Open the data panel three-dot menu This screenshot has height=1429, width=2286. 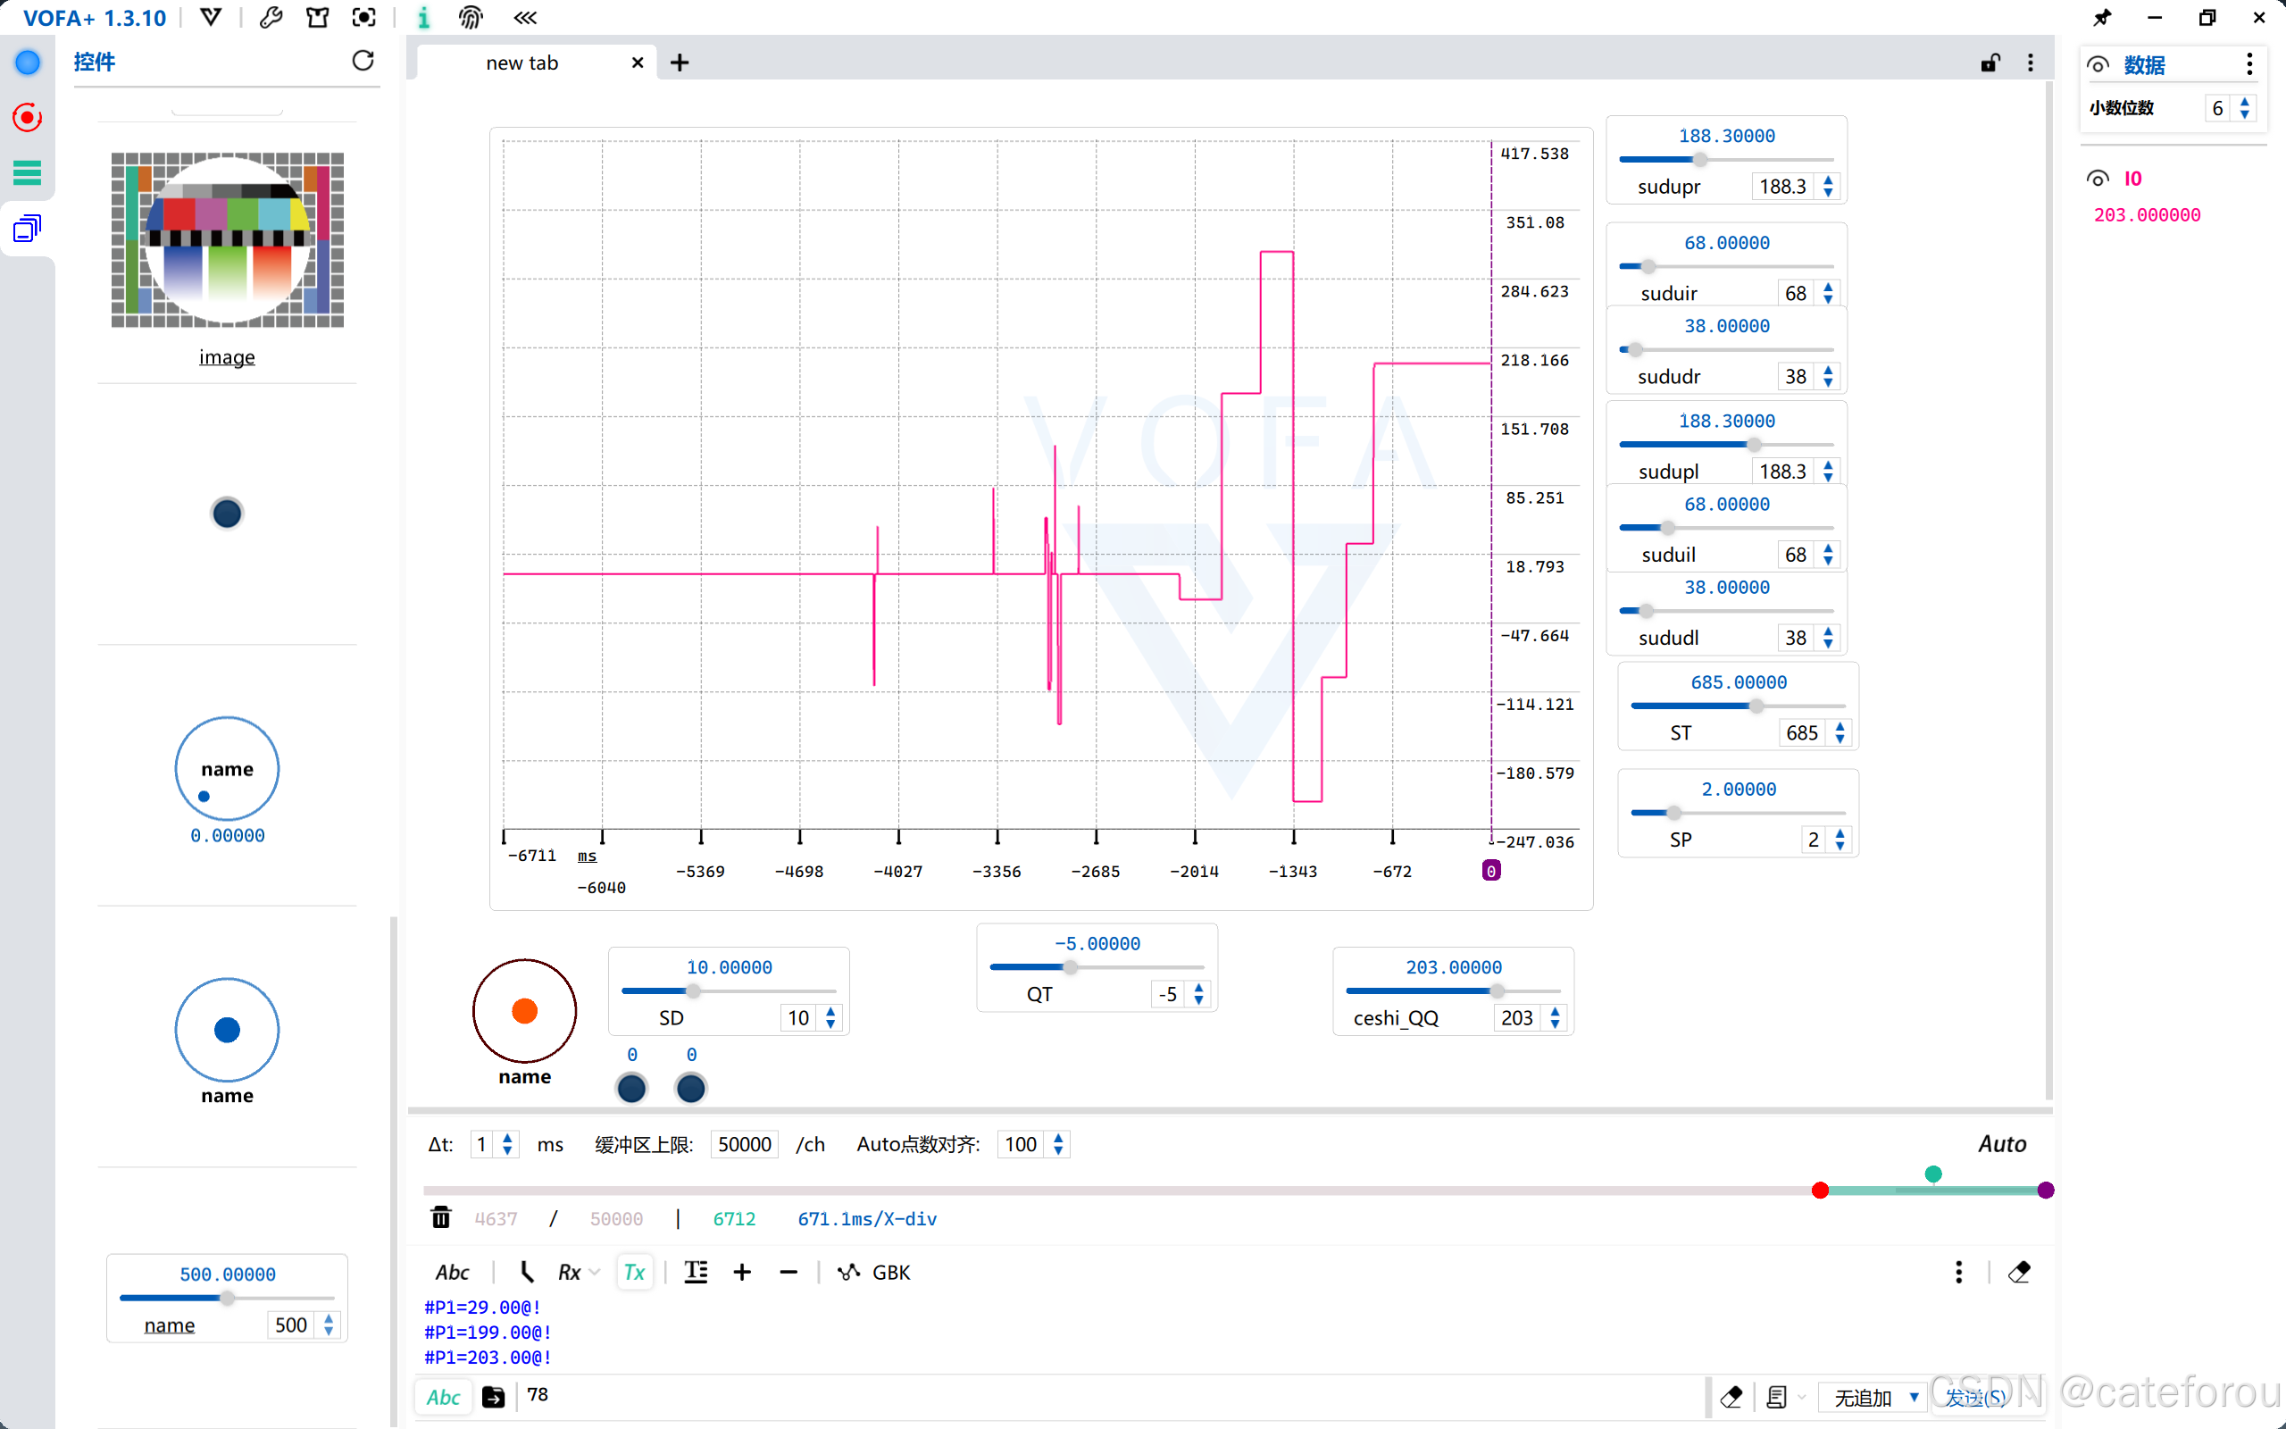pyautogui.click(x=2249, y=64)
